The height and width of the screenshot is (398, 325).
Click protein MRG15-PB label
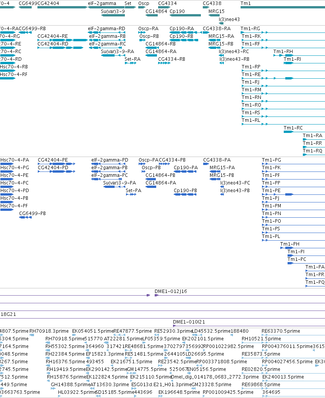click(222, 175)
